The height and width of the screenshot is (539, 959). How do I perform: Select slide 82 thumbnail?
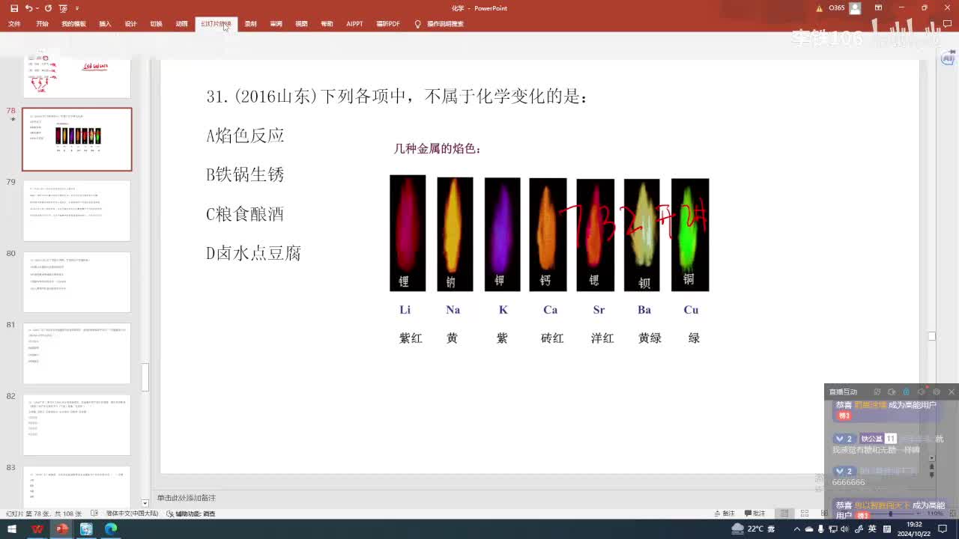point(76,424)
